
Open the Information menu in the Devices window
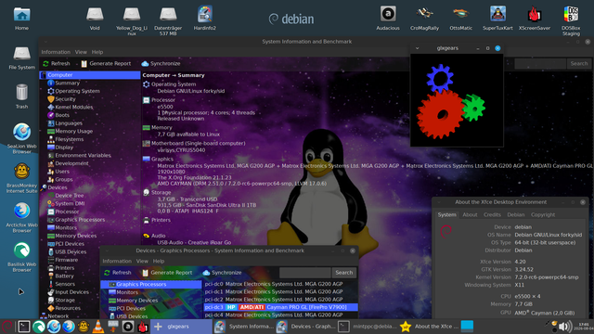click(x=117, y=261)
